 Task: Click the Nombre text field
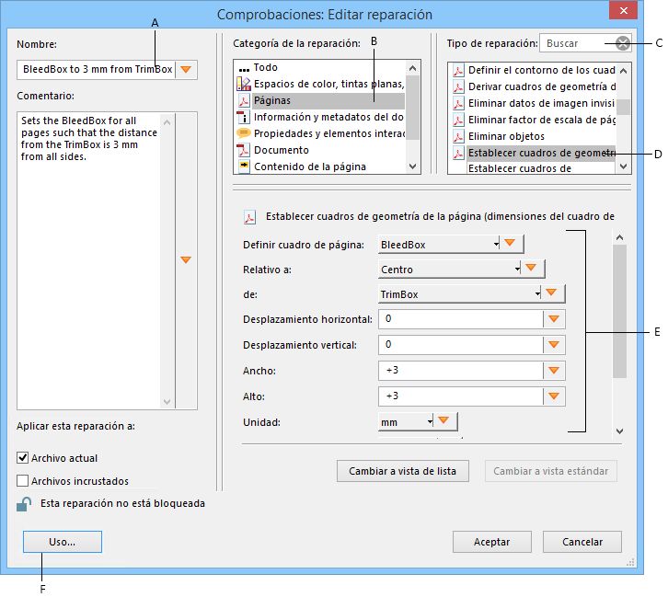coord(97,69)
